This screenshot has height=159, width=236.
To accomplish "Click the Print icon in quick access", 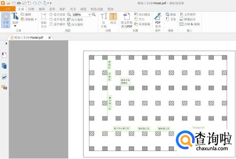I will click(x=19, y=3).
